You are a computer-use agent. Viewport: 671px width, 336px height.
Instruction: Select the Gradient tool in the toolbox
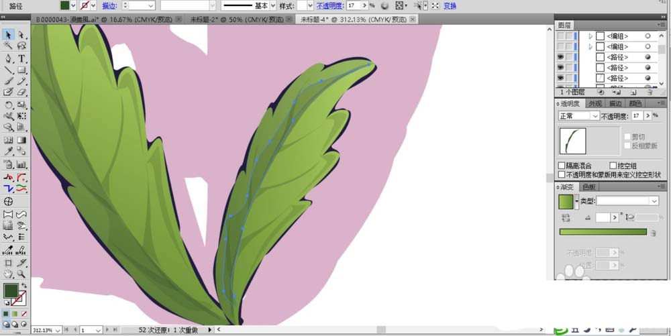21,139
